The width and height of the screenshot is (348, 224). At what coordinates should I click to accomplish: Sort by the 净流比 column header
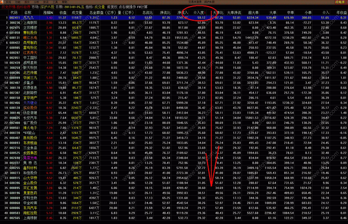[x=165, y=12]
